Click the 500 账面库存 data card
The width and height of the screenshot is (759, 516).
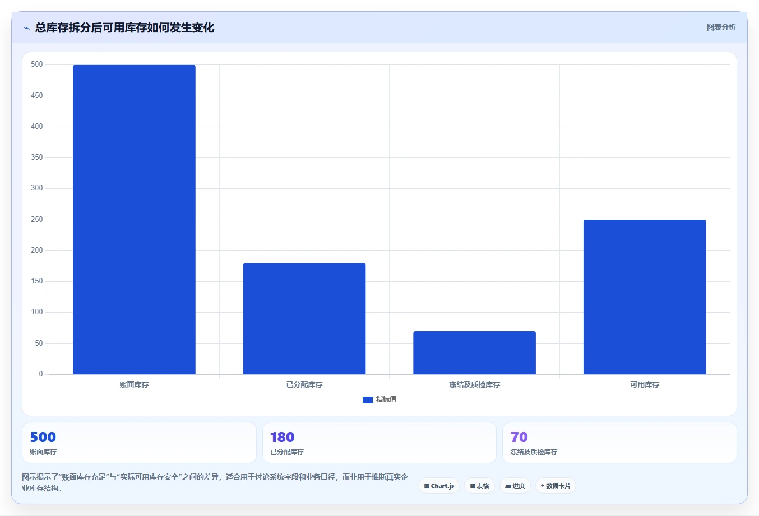(x=139, y=443)
